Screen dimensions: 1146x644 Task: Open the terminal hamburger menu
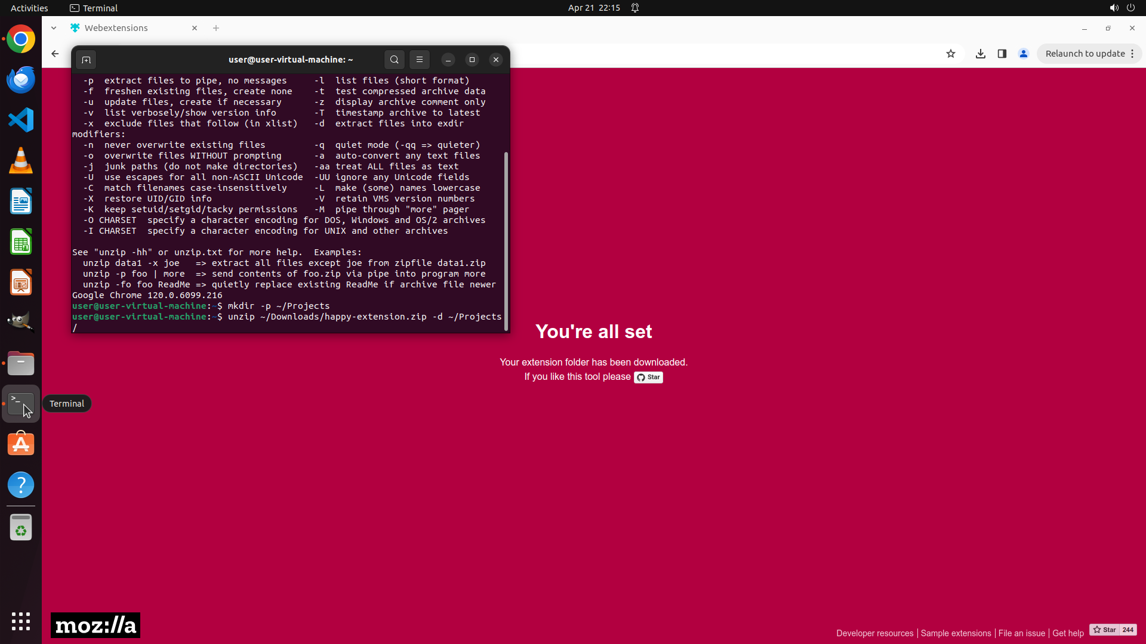[x=420, y=60]
